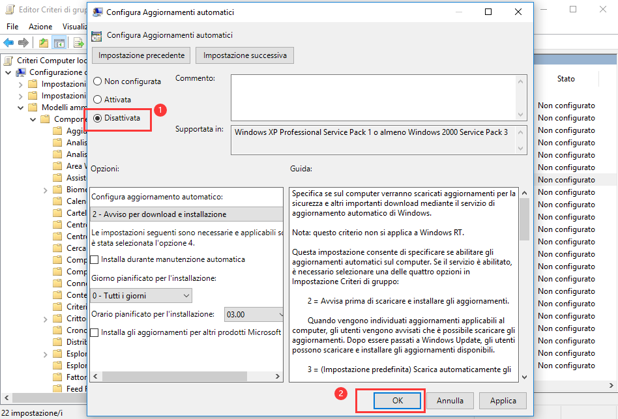This screenshot has height=419, width=618.
Task: Select the Attivata radio button
Action: [x=97, y=100]
